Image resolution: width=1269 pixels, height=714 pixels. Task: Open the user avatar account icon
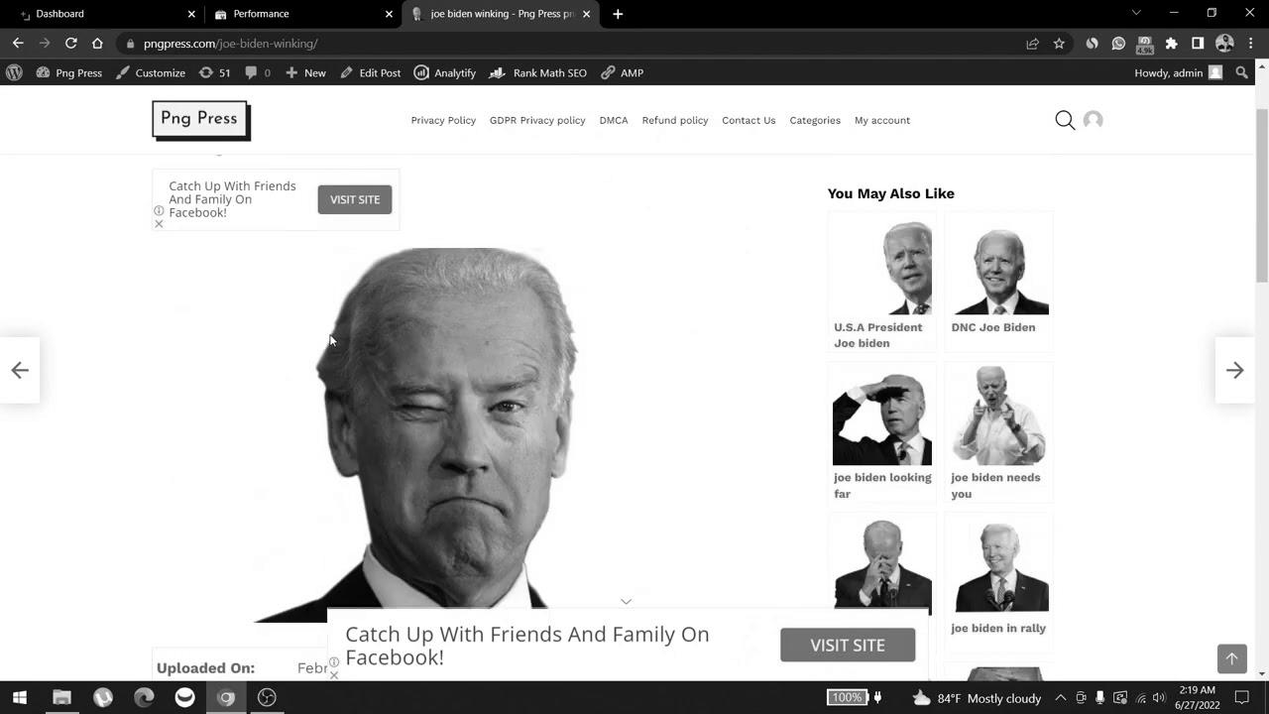[x=1093, y=120]
